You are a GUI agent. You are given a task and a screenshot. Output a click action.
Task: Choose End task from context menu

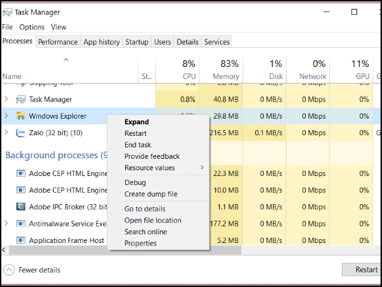coord(138,145)
